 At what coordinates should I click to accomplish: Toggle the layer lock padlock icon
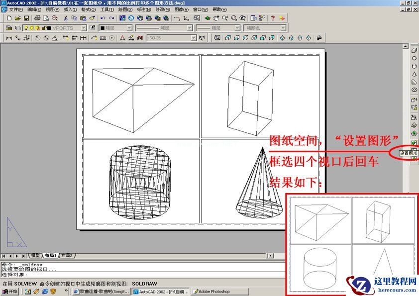(x=44, y=28)
